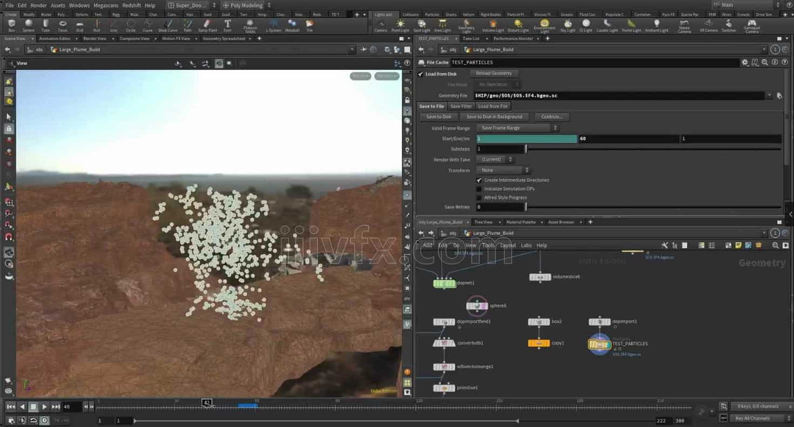Click the Controls... button
The height and width of the screenshot is (427, 794).
(x=551, y=117)
